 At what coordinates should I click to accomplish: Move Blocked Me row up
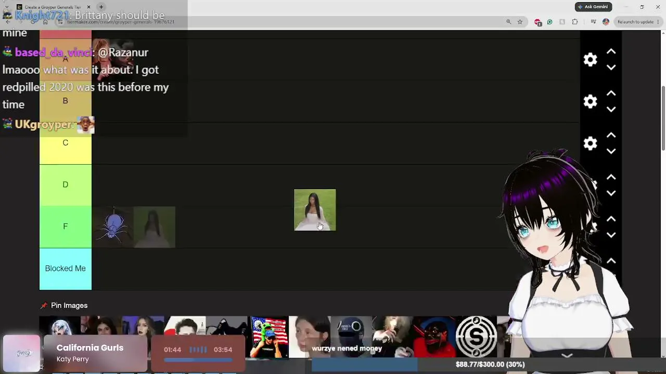coord(611,261)
